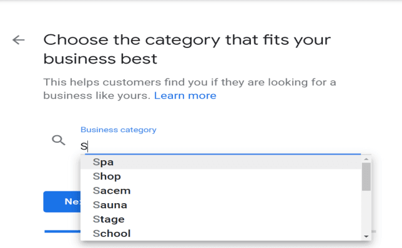Click the suggestions list scrollbar thumb

(366, 176)
